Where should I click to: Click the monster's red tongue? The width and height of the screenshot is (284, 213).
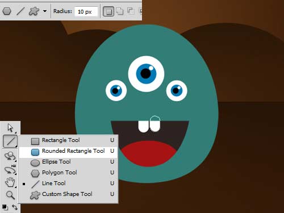point(149,154)
